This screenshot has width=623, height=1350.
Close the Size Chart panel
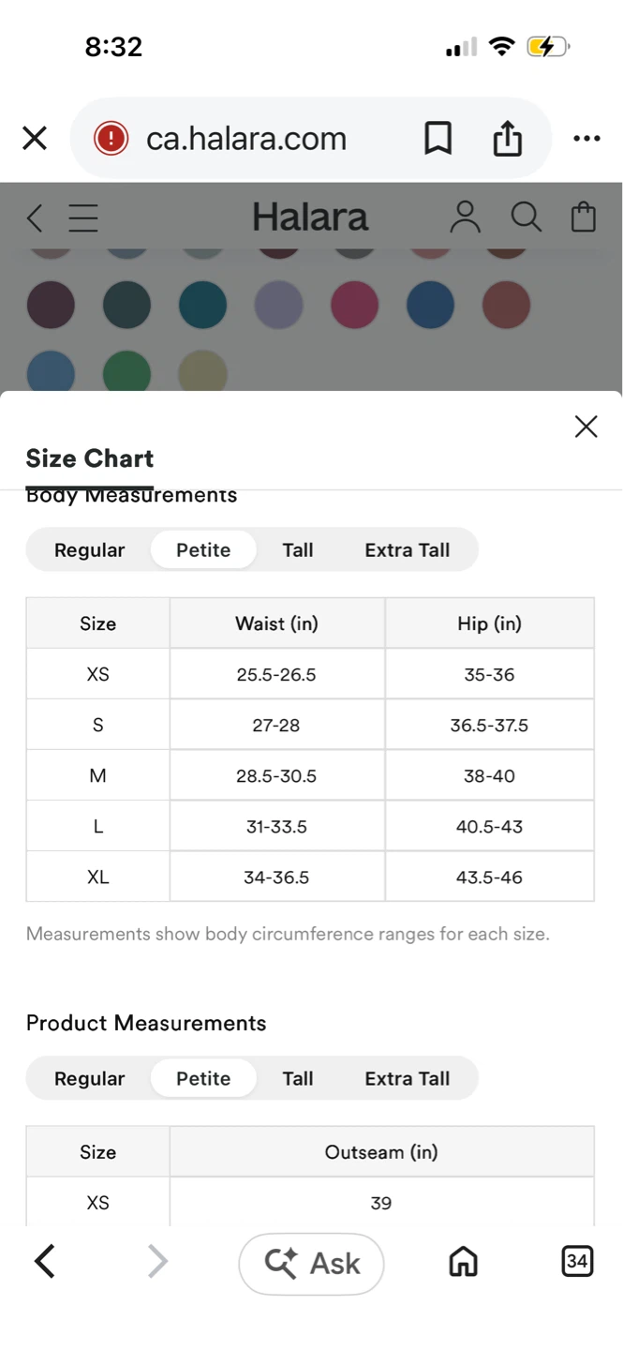point(586,427)
